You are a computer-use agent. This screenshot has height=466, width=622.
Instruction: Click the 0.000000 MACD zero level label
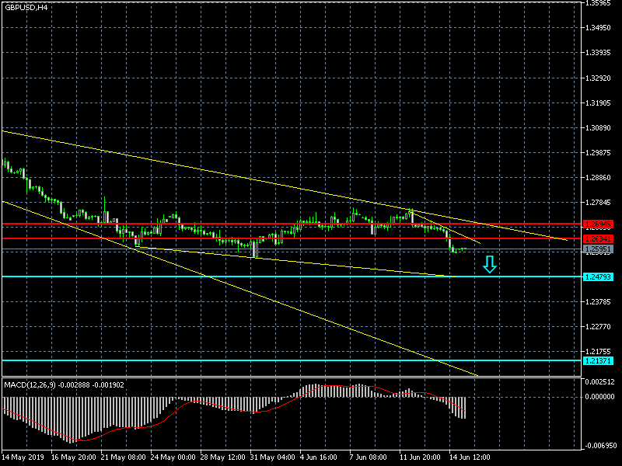pos(601,396)
